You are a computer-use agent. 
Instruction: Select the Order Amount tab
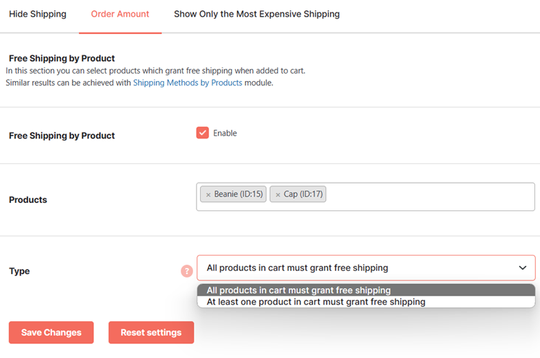click(x=120, y=14)
